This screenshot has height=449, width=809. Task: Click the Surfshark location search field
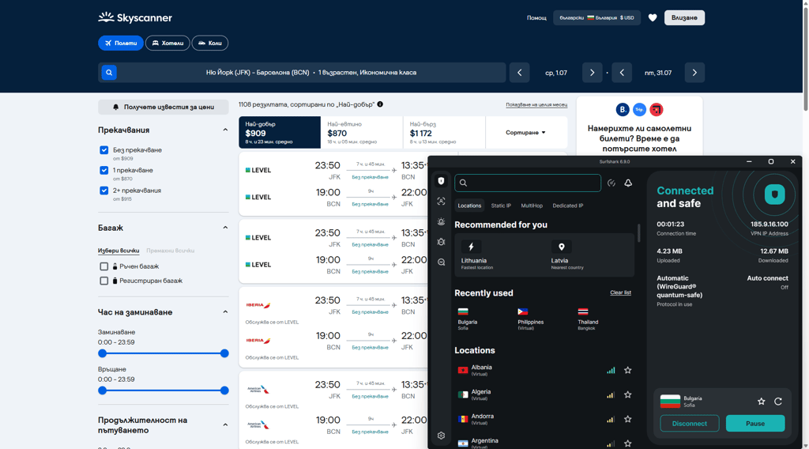[x=528, y=183]
